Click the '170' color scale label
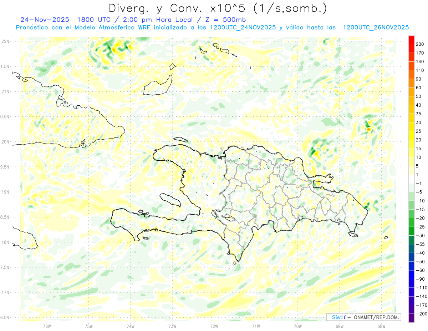This screenshot has width=428, height=331. point(421,52)
